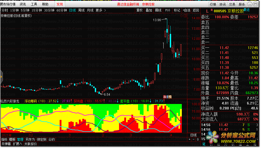Click the red R marker beside the stock code
Viewport: 261px width, 148px height.
click(212, 10)
